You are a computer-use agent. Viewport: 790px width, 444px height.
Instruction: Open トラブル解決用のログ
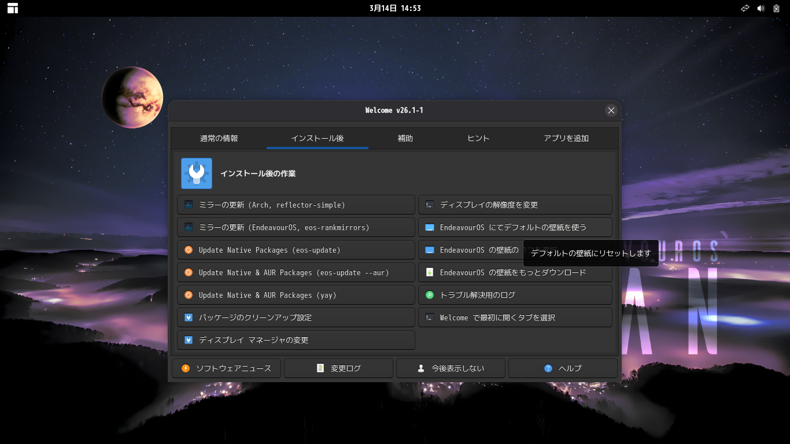pos(515,295)
